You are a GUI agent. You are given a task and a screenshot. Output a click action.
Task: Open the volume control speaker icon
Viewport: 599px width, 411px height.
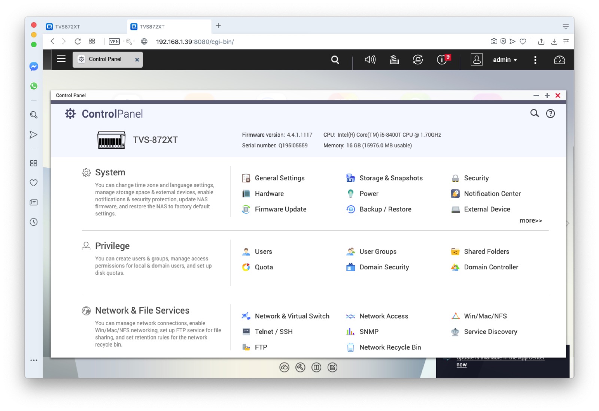pyautogui.click(x=370, y=60)
